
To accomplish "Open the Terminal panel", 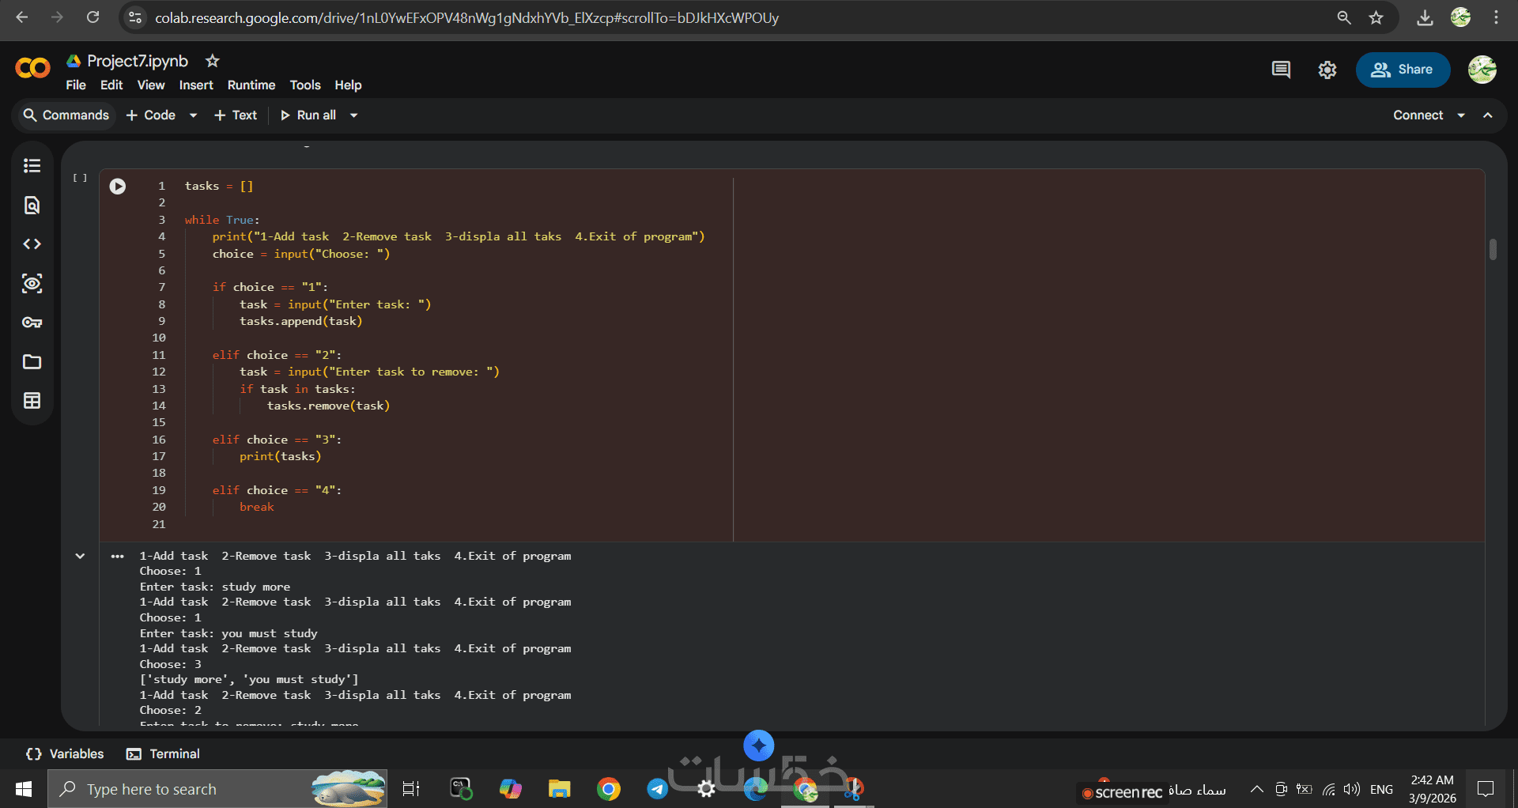I will click(x=164, y=754).
